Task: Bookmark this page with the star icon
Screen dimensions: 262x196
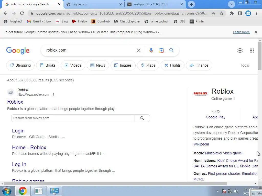Action: [x=221, y=13]
